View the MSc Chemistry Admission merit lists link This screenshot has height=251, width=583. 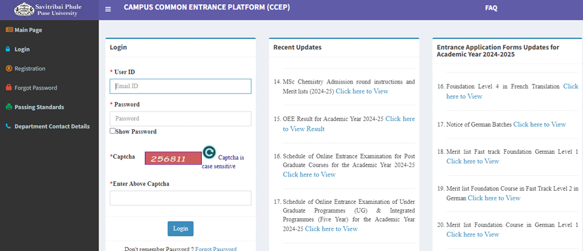(x=362, y=91)
